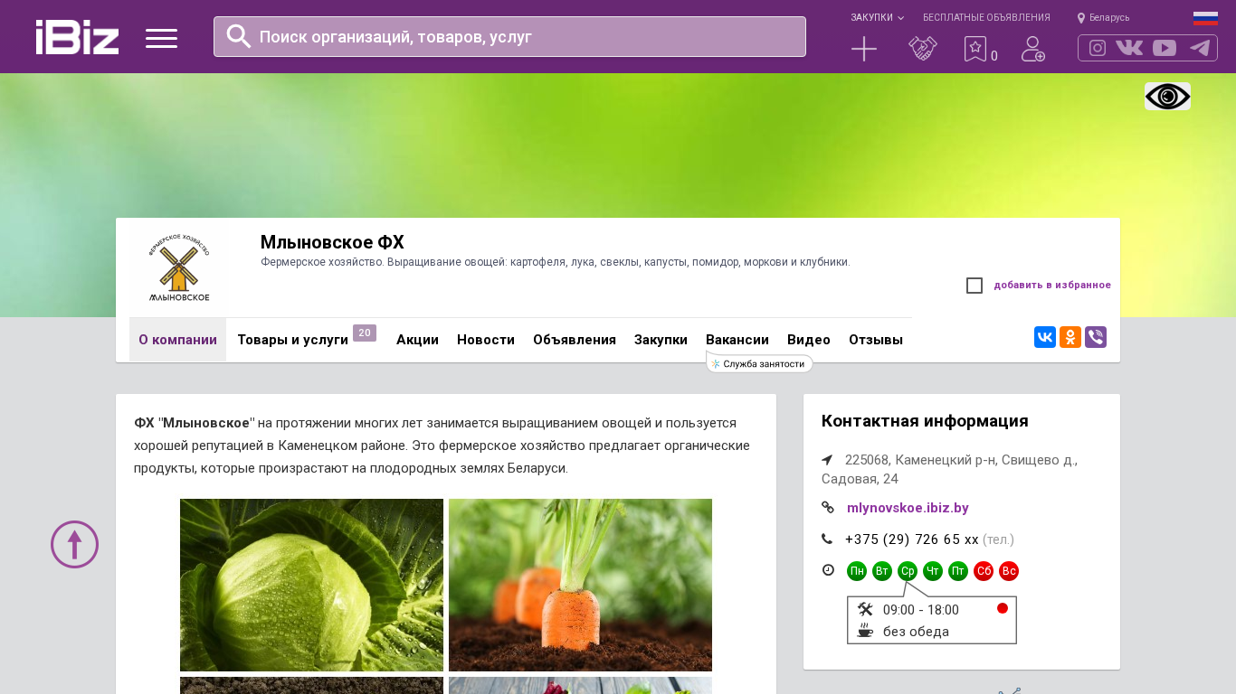The height and width of the screenshot is (694, 1236).
Task: Click the address location arrow icon
Action: pos(827,460)
